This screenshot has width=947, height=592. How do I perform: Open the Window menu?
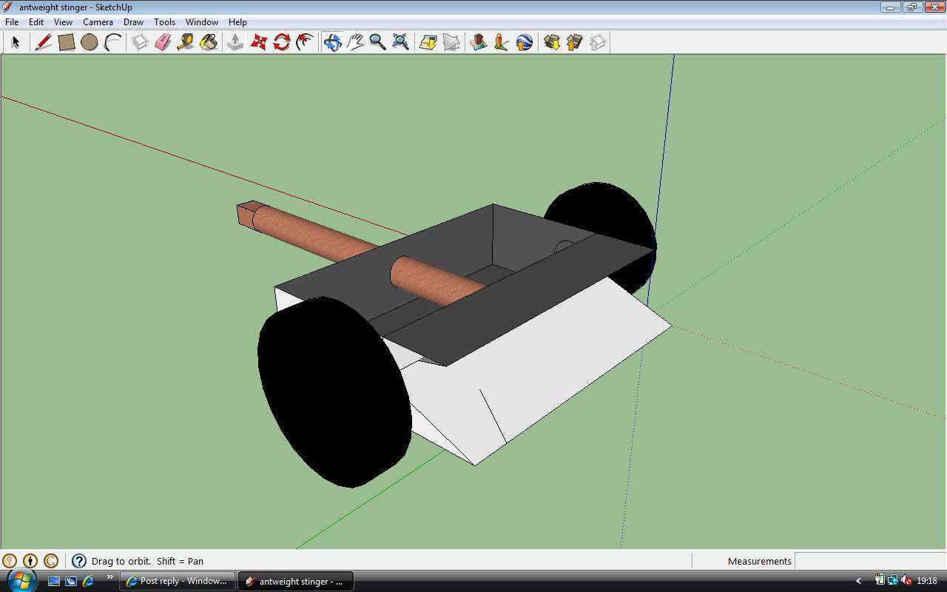[x=201, y=22]
